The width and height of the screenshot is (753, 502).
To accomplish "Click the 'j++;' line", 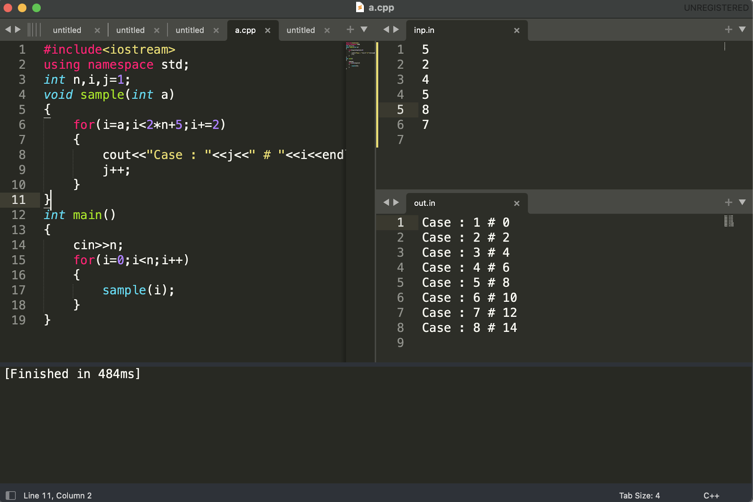I will point(116,170).
